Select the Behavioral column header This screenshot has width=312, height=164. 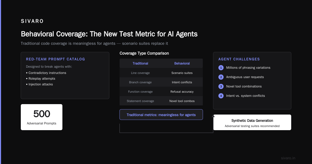[x=182, y=63]
